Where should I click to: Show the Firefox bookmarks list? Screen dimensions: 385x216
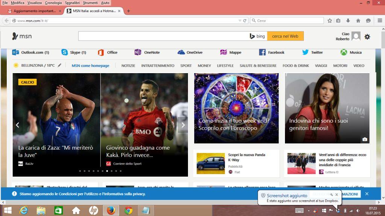click(x=338, y=21)
